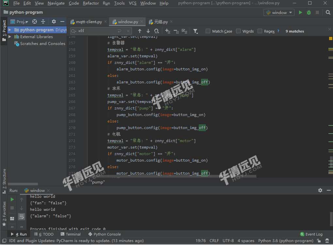Collapse all in Project panel

click(43, 22)
